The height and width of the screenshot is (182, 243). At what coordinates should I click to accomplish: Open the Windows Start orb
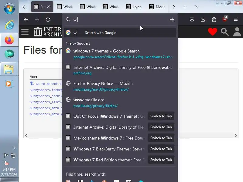tap(9, 8)
